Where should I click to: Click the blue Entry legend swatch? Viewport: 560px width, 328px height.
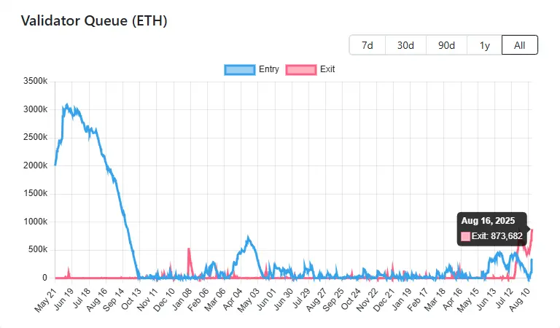point(240,70)
